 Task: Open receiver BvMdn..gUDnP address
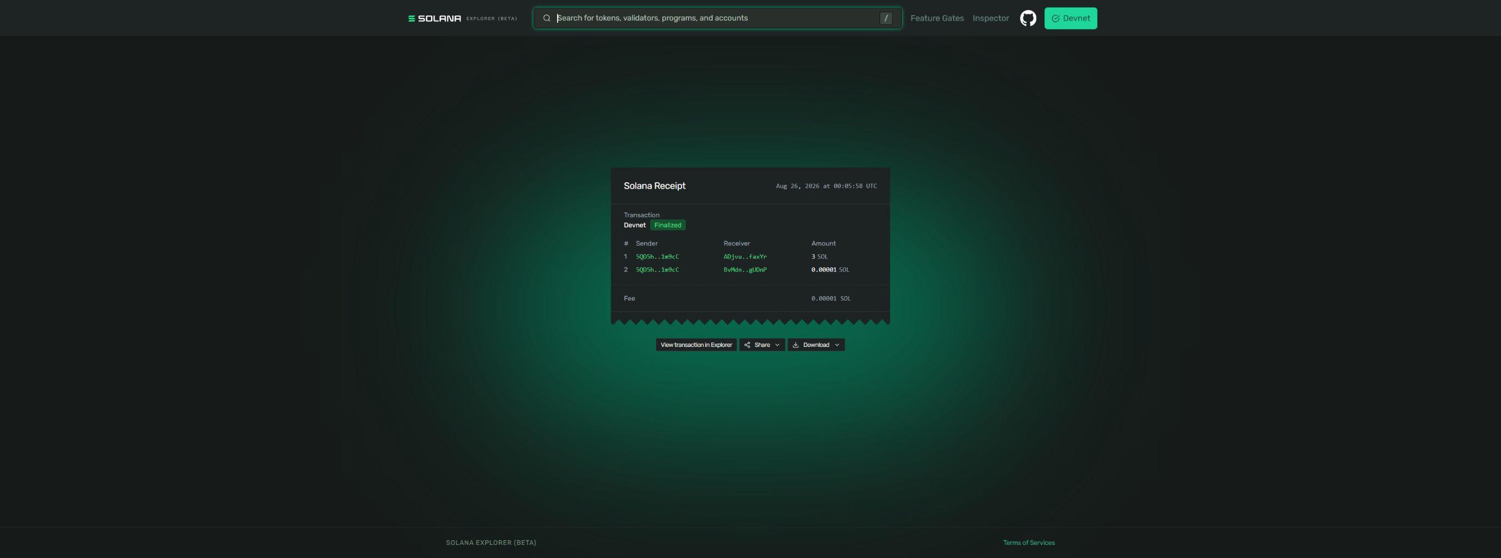click(745, 269)
